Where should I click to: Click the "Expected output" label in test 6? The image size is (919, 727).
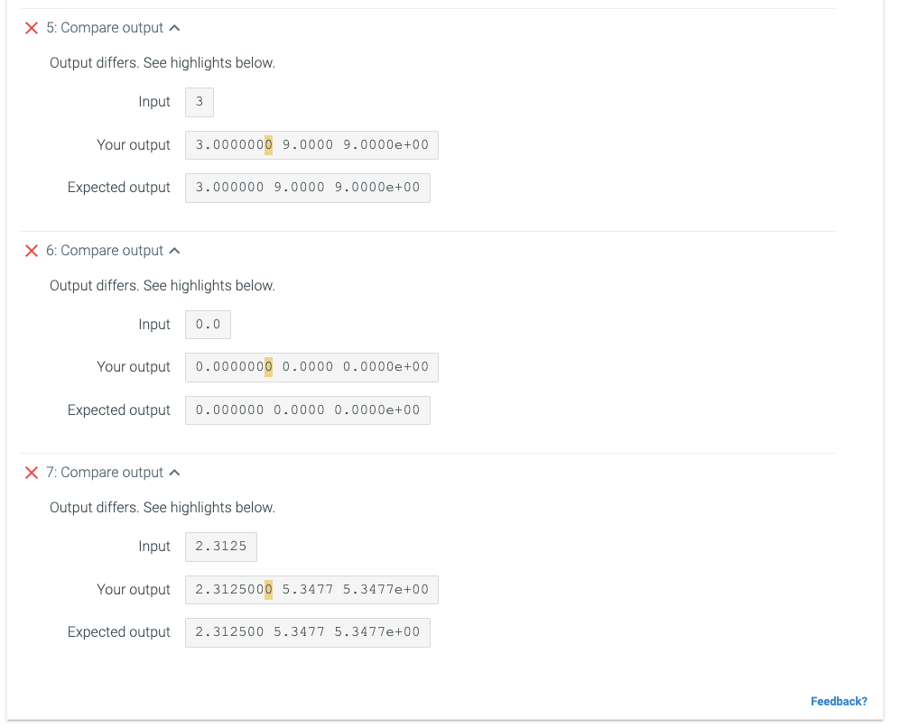pyautogui.click(x=119, y=410)
